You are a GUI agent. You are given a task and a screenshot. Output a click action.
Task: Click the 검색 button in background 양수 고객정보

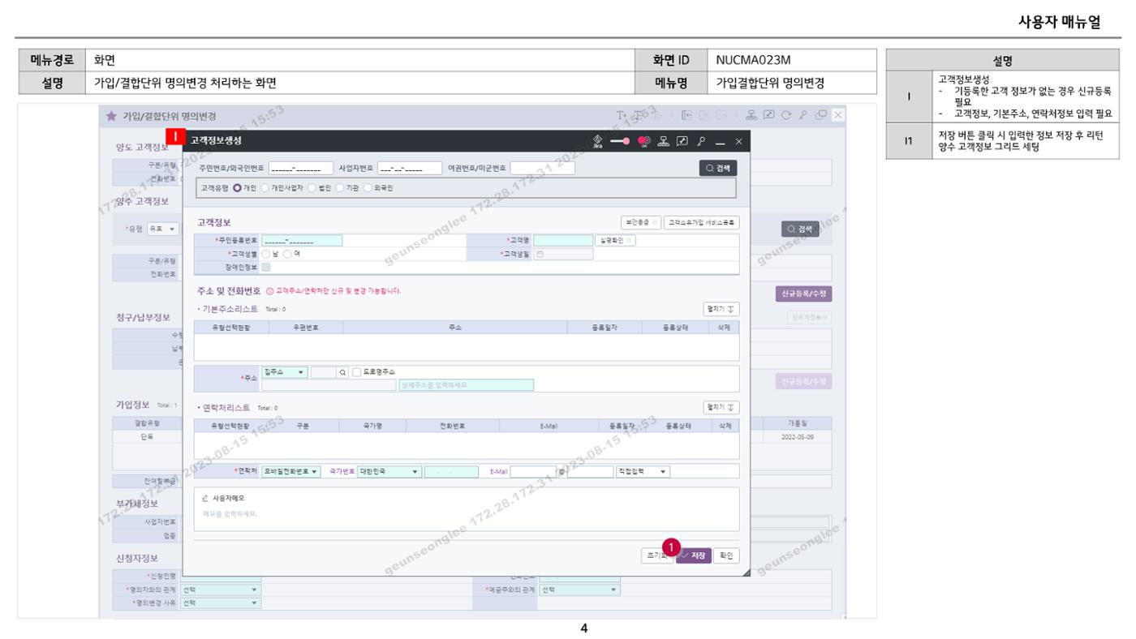tap(799, 229)
